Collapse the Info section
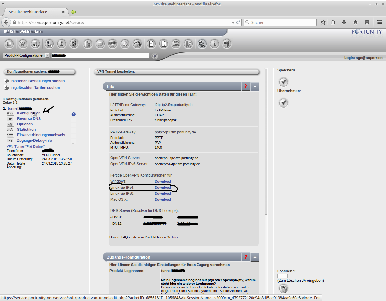The height and width of the screenshot is (301, 386). pyautogui.click(x=255, y=86)
